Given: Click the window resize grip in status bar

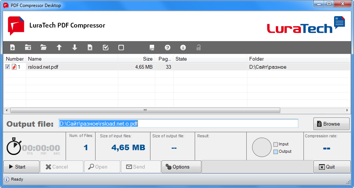Looking at the screenshot, I should (348, 181).
